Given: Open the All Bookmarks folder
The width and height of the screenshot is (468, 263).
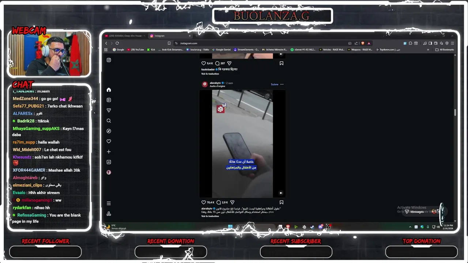Looking at the screenshot, I should tap(445, 50).
